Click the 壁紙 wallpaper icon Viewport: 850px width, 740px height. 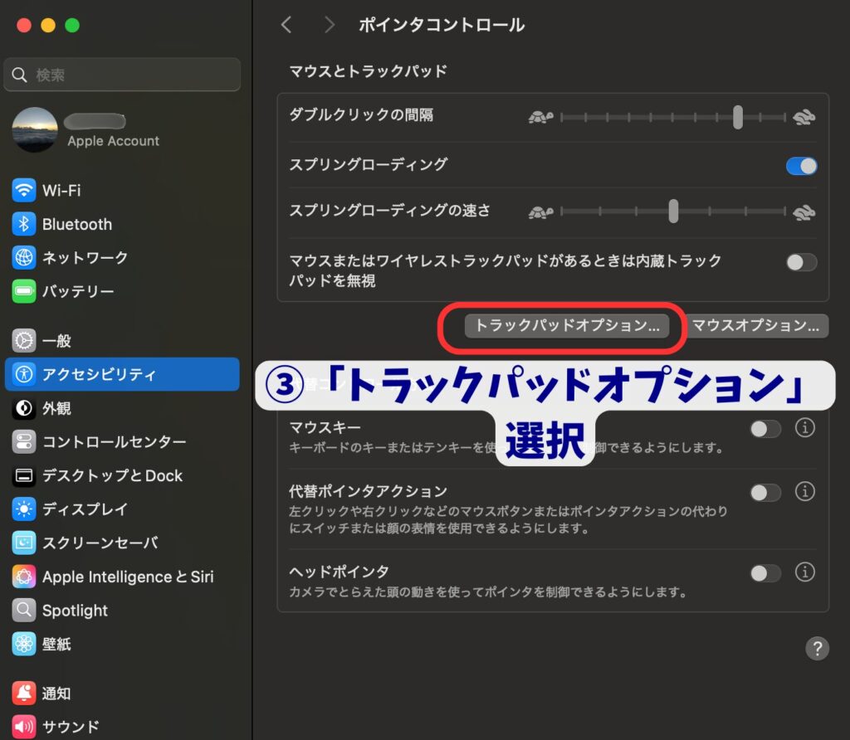click(24, 644)
